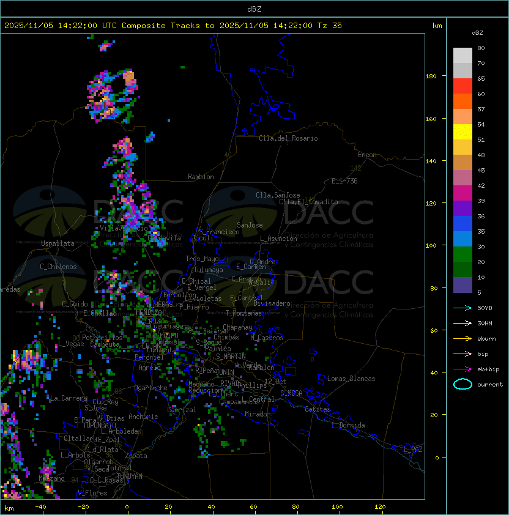Click the 'Mirador' map label
Screen dimensions: 509x515
[x=258, y=414]
